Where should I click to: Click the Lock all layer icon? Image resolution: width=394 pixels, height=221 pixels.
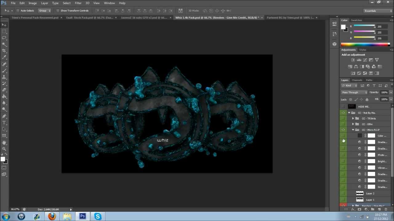pos(367,99)
